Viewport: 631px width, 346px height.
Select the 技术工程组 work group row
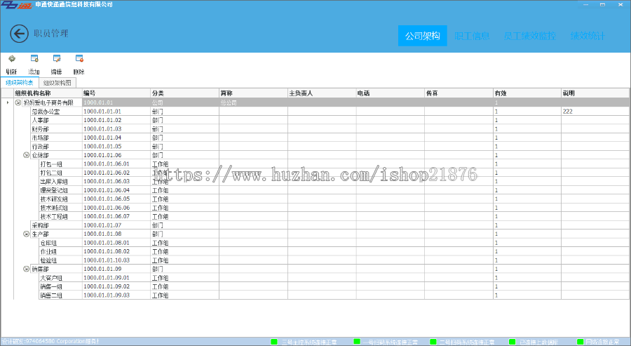54,217
